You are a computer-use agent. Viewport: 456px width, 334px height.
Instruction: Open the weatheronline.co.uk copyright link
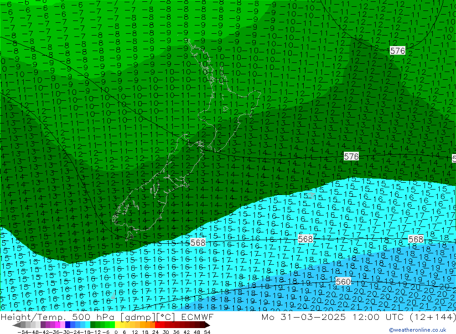point(418,330)
